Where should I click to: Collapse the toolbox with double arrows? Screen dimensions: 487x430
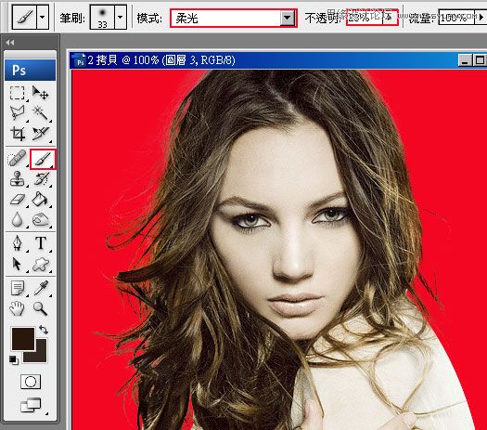click(x=10, y=43)
